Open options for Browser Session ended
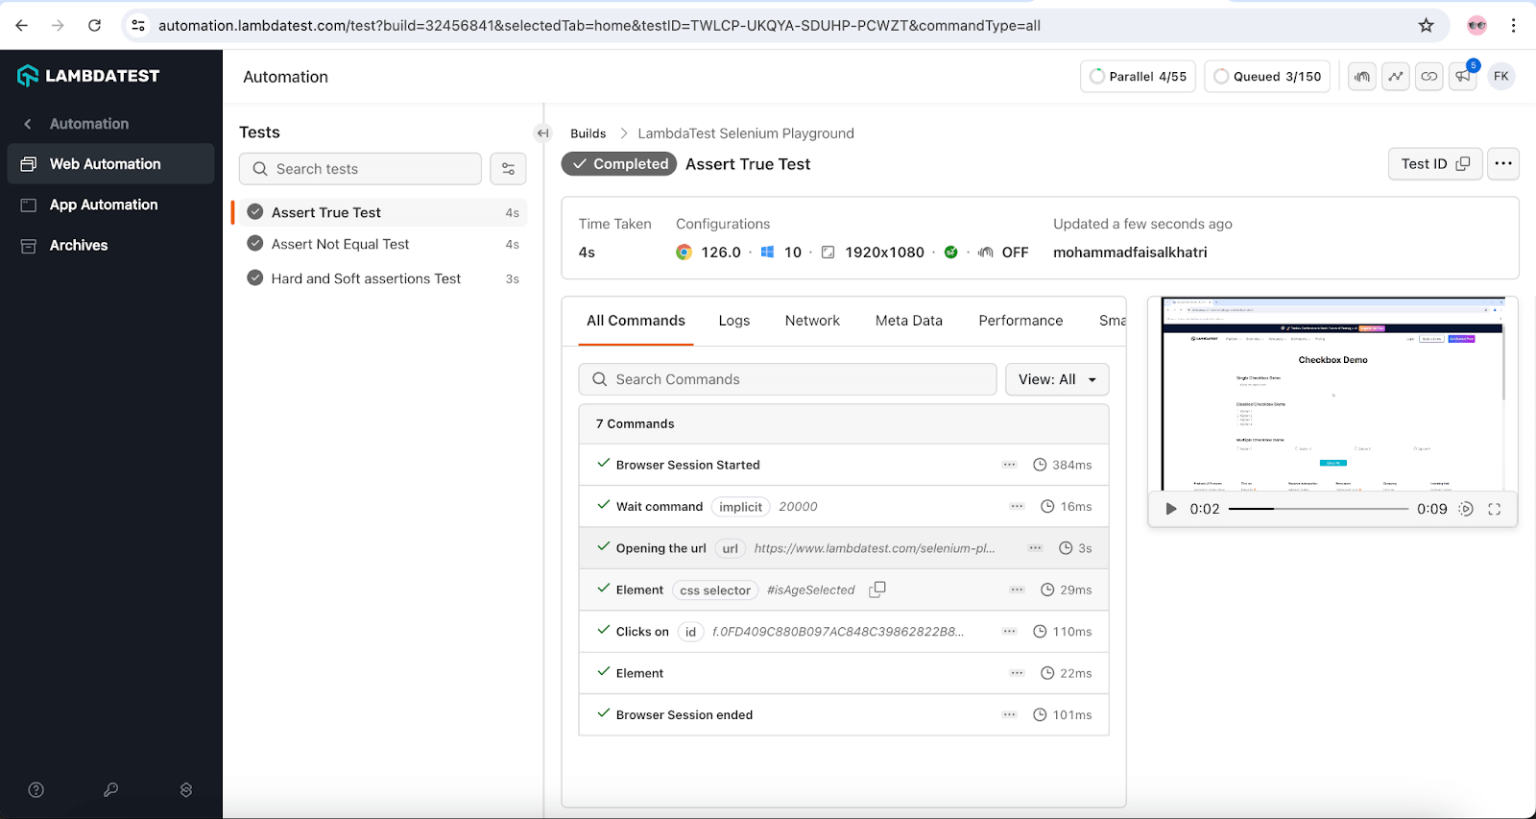1536x819 pixels. (x=1009, y=714)
